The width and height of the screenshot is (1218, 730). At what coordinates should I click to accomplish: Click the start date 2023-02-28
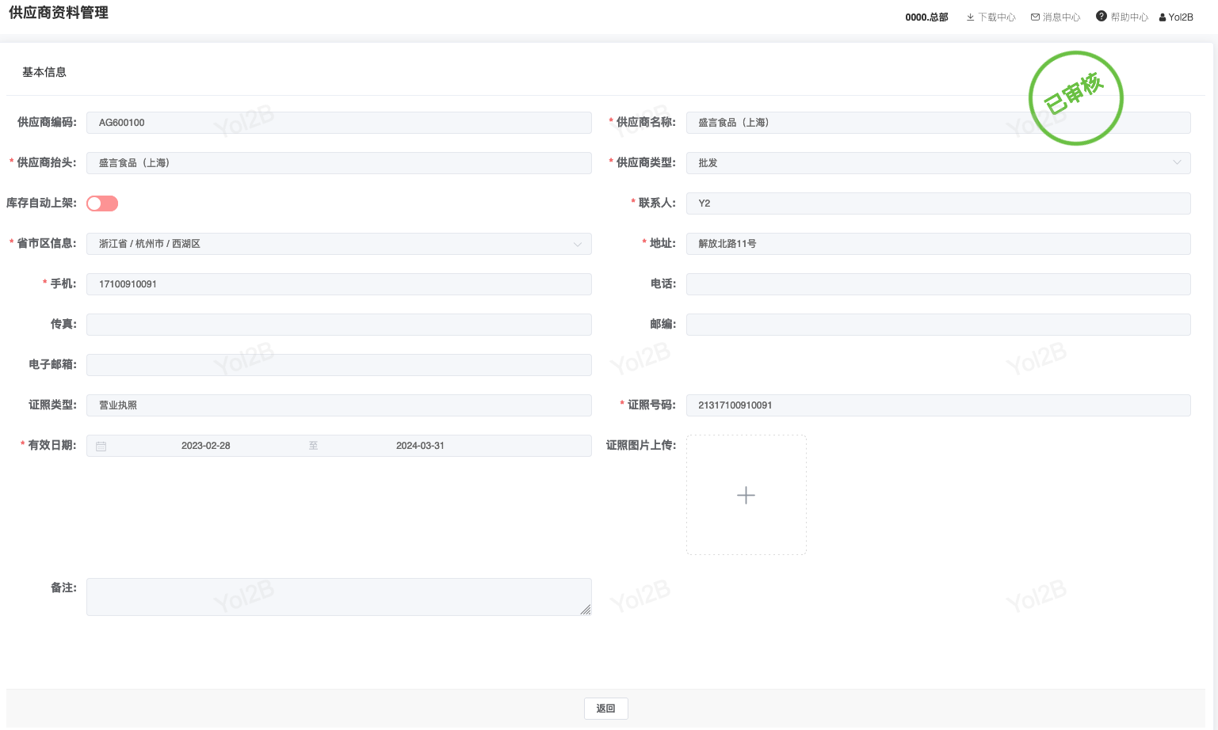(x=206, y=446)
